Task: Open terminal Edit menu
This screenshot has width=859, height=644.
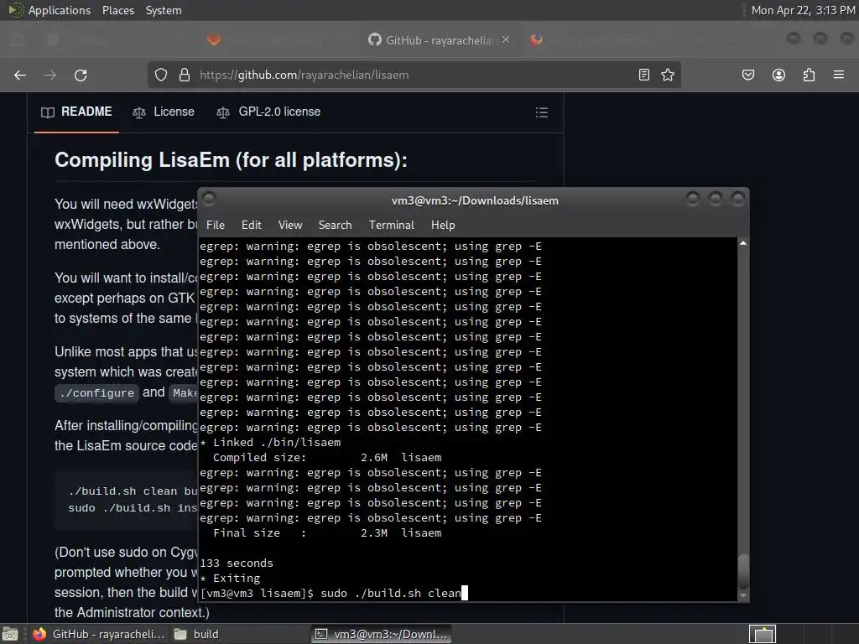Action: (x=252, y=225)
